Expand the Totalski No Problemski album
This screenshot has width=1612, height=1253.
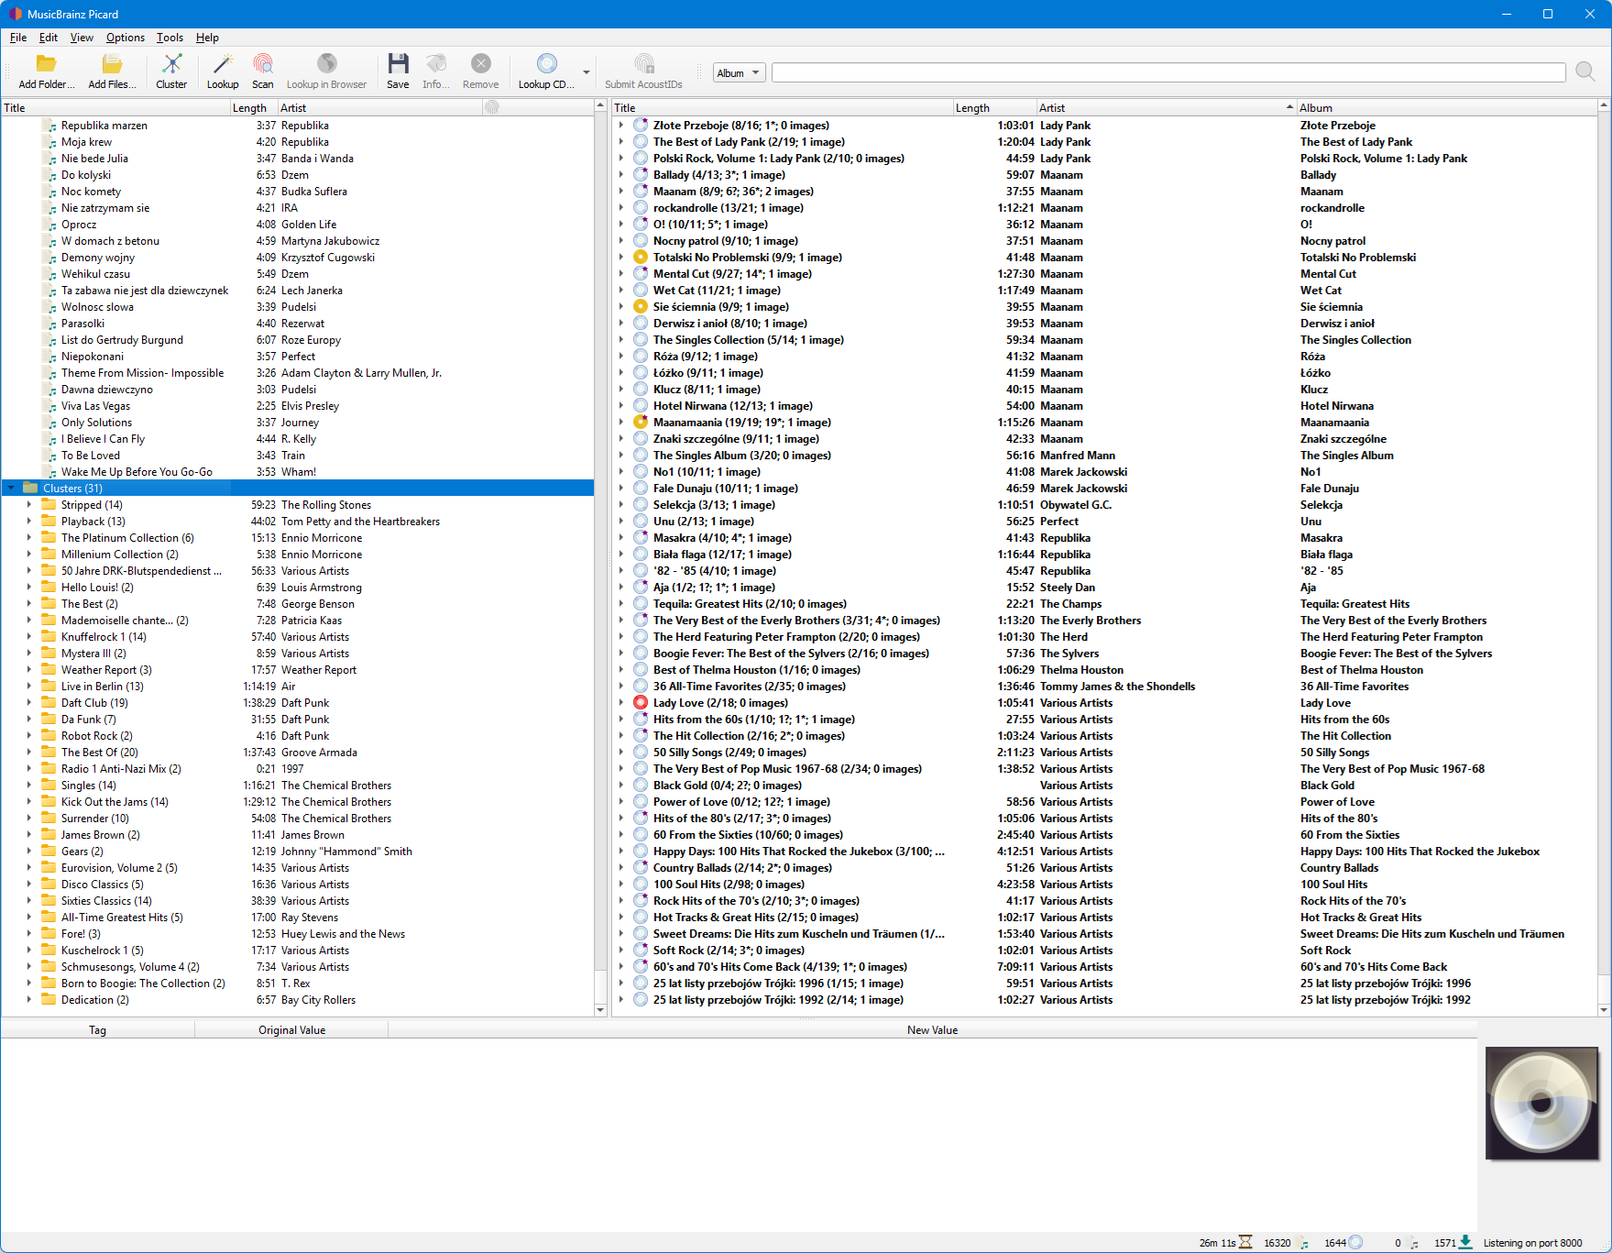tap(620, 258)
